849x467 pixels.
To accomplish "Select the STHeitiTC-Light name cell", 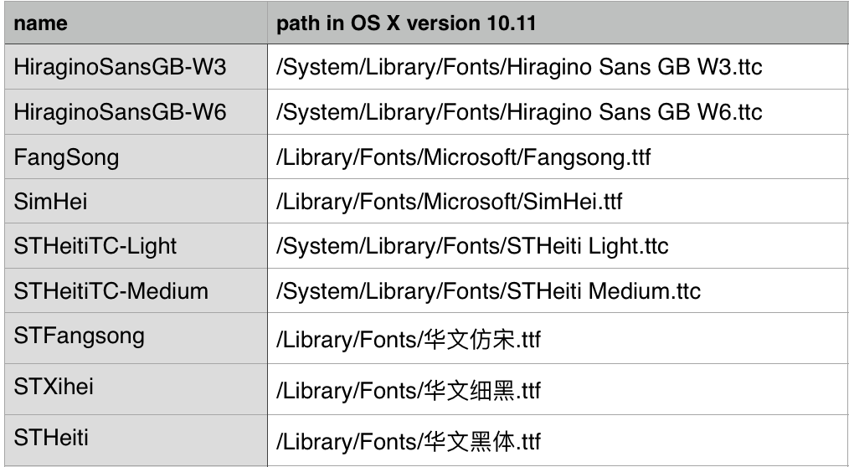I will (95, 247).
